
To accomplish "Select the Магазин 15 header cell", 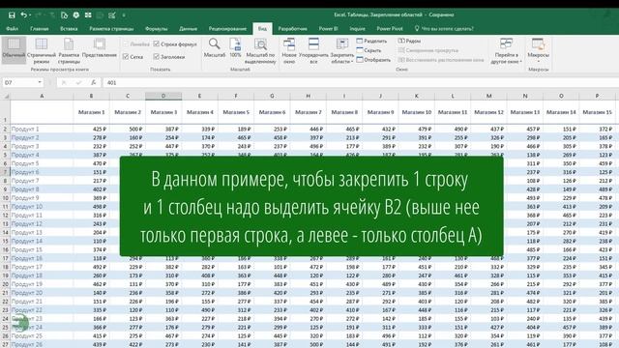I will (x=597, y=112).
